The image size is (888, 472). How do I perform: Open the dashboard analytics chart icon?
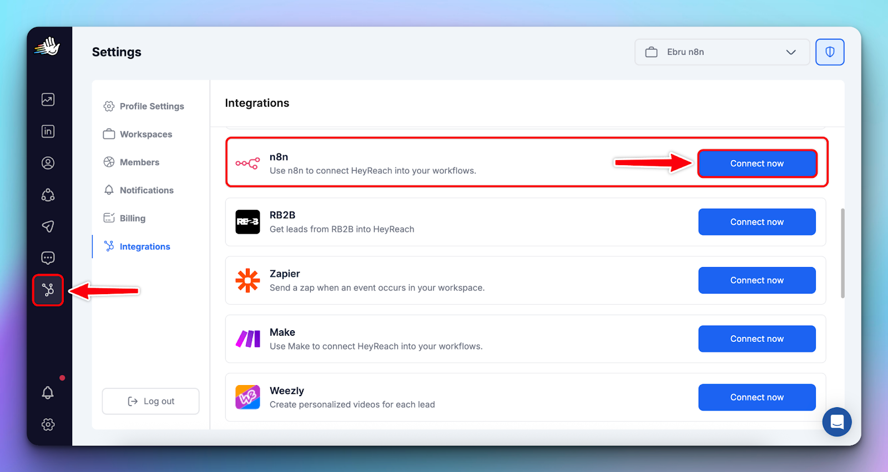48,100
